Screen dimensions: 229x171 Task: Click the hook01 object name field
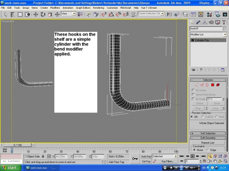click(x=206, y=28)
